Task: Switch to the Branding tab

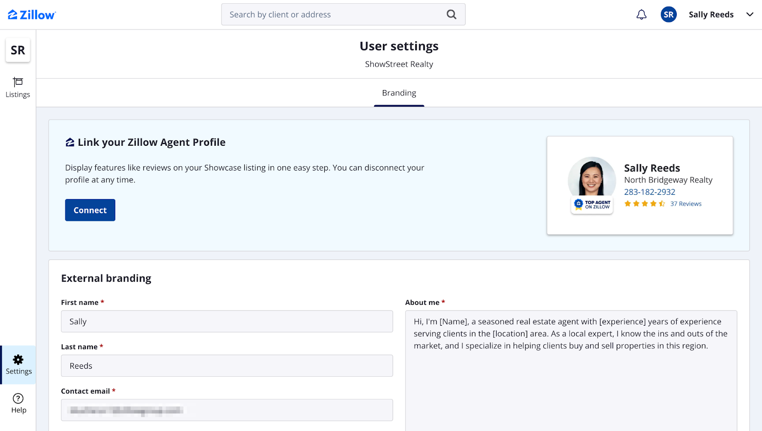Action: tap(399, 93)
